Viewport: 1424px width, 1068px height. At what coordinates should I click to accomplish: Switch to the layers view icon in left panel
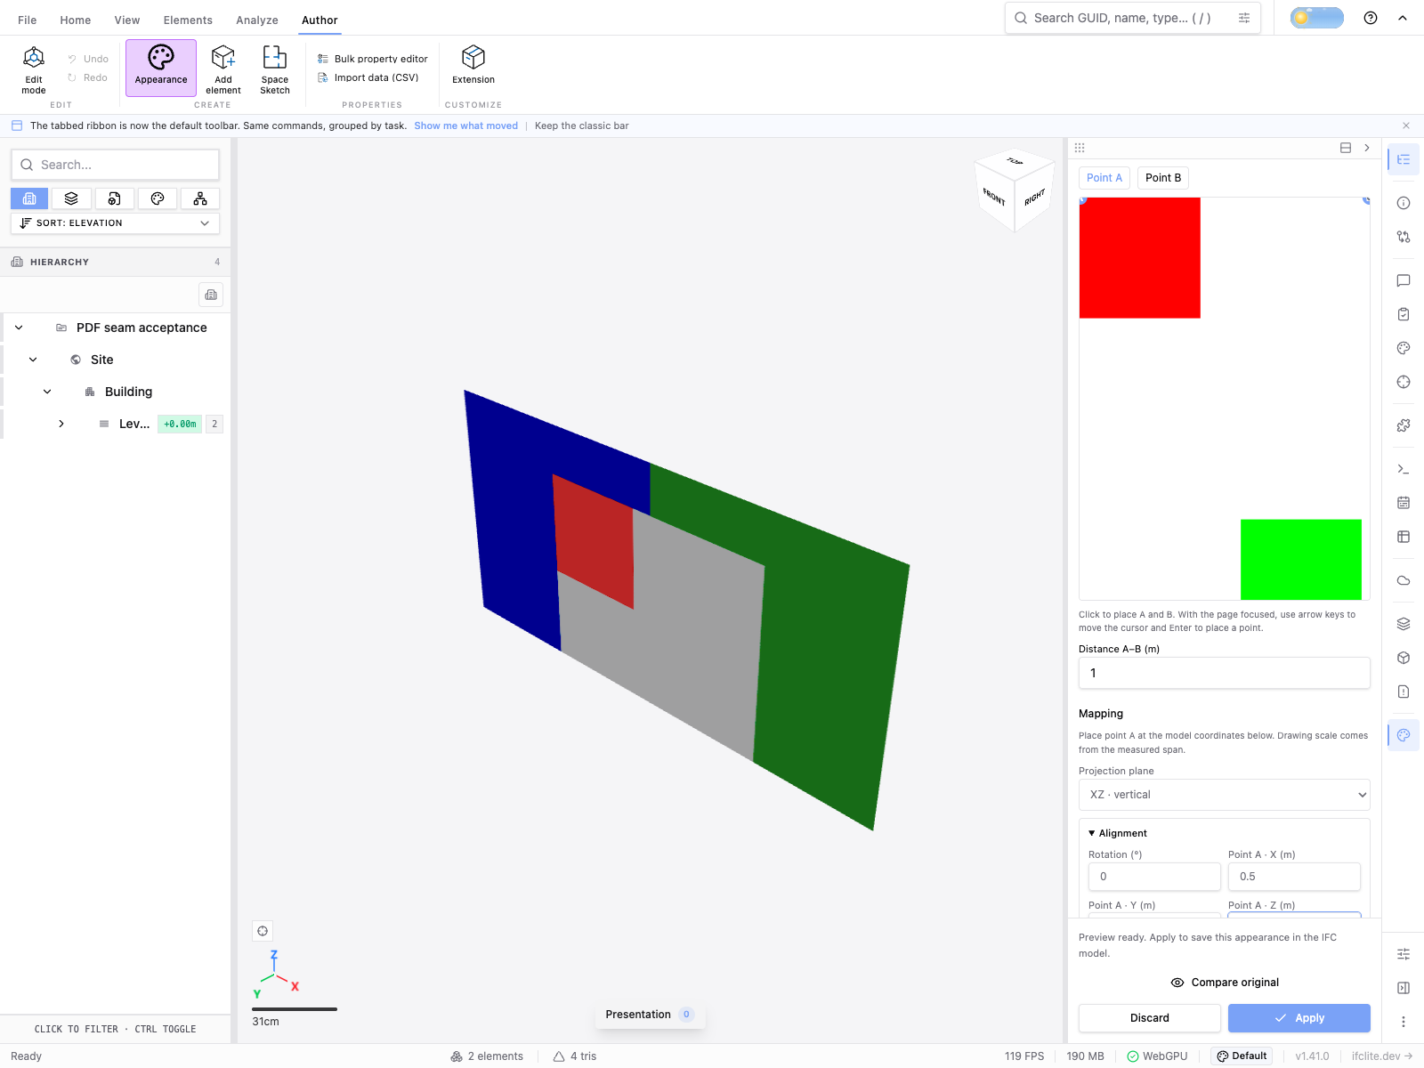point(71,198)
